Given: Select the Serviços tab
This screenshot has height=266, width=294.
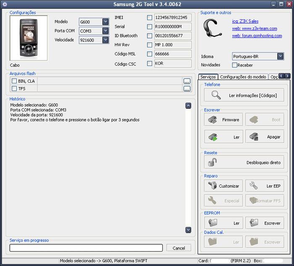Looking at the screenshot, I should pyautogui.click(x=208, y=77).
